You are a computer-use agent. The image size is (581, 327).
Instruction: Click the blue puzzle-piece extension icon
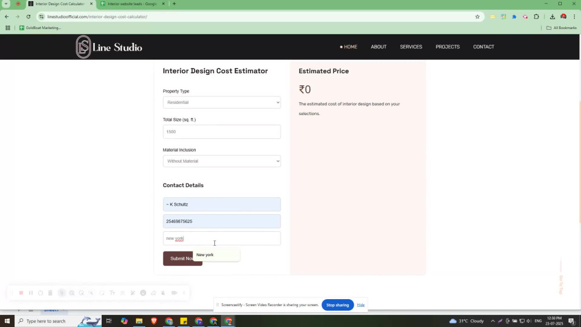(514, 17)
